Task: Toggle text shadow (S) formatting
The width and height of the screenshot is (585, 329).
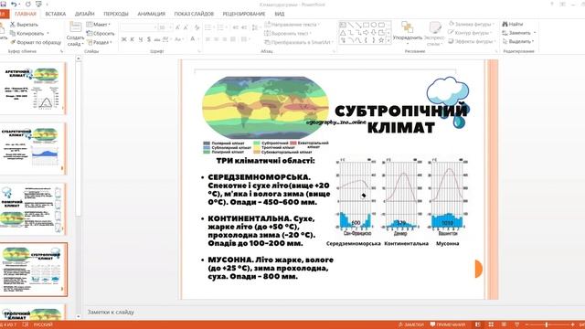Action: coord(148,39)
